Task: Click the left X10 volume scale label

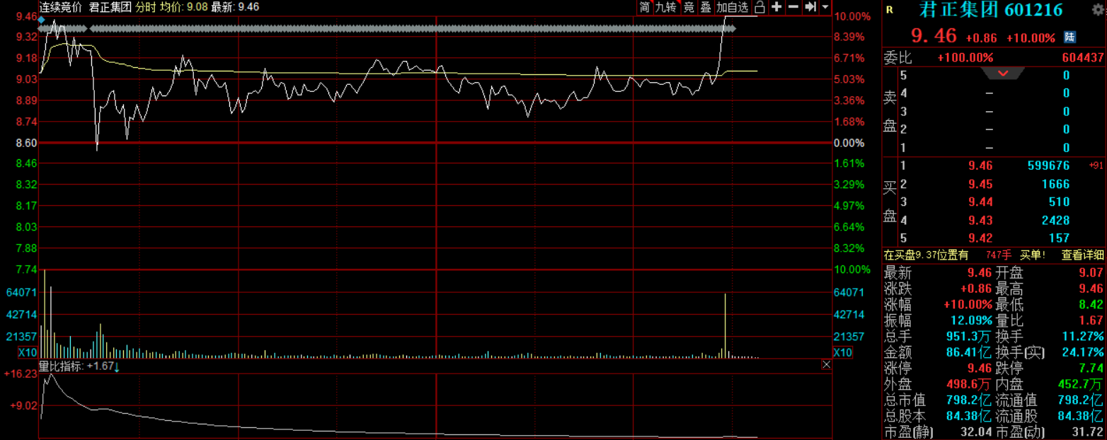Action: tap(28, 352)
